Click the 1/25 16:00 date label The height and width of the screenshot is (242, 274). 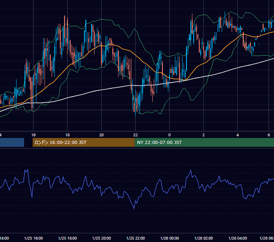(x=33, y=238)
